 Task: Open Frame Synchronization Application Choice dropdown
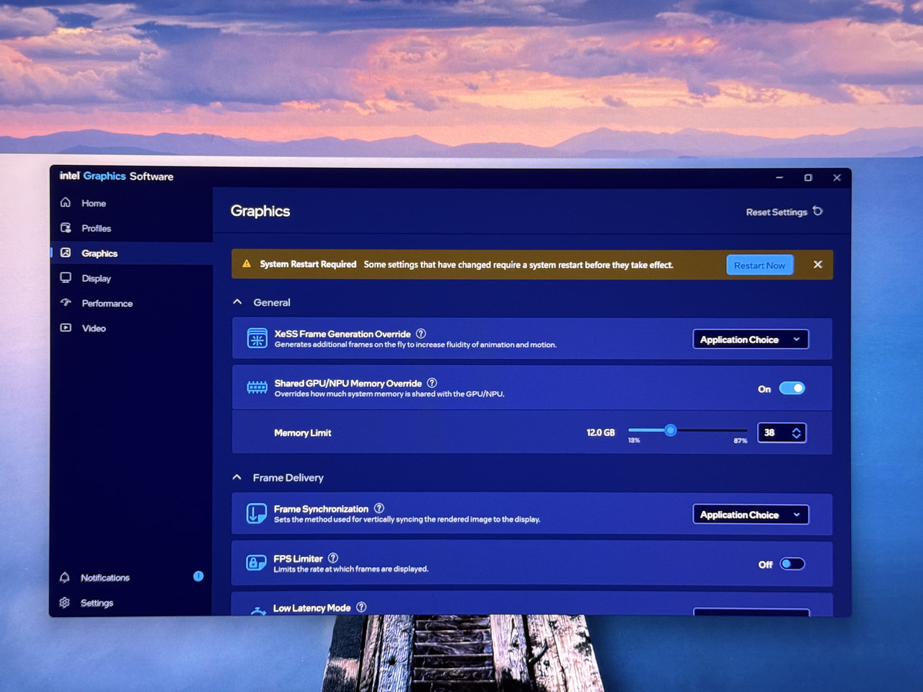[751, 515]
